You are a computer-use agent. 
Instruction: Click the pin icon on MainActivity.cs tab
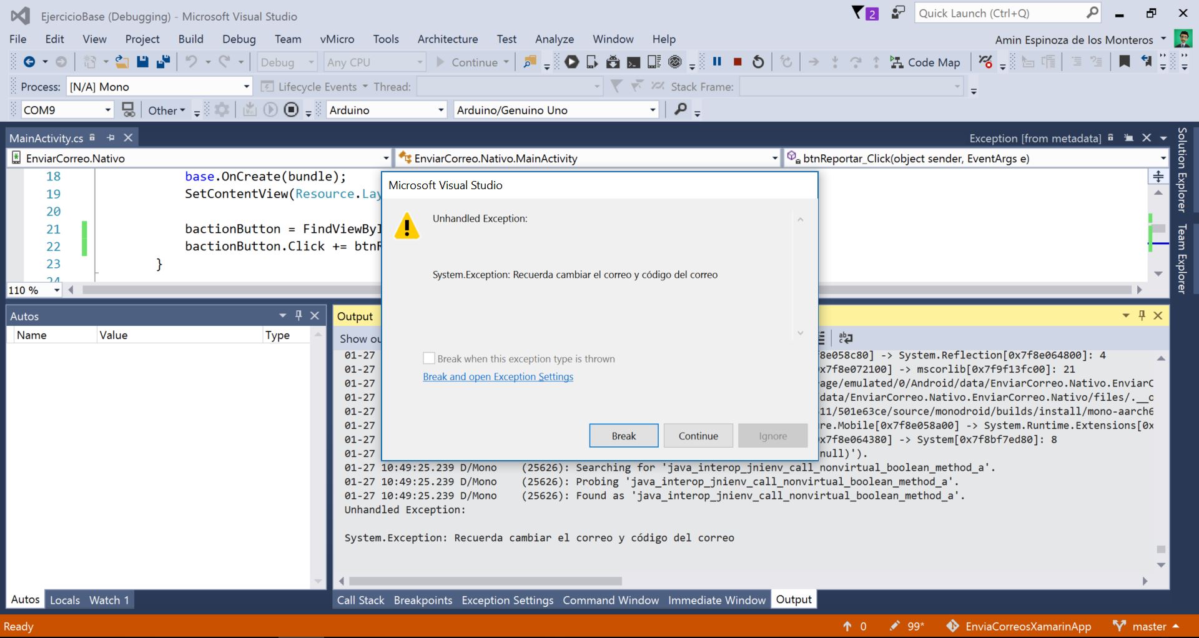pos(111,137)
